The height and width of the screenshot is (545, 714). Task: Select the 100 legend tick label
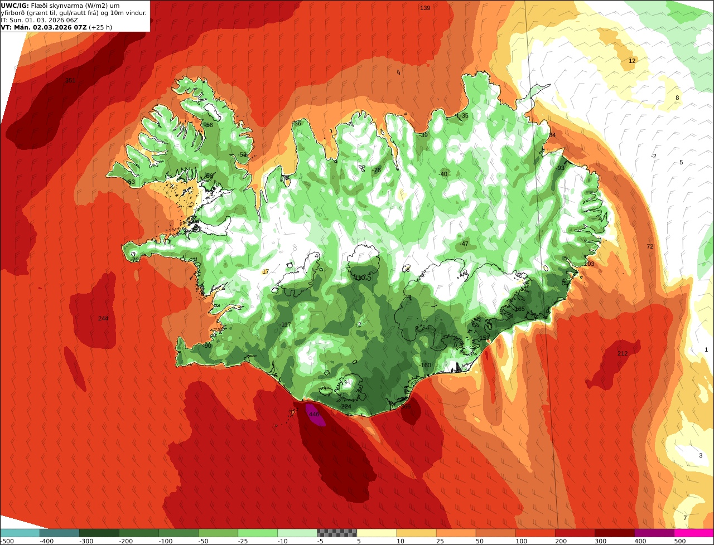[x=522, y=541]
